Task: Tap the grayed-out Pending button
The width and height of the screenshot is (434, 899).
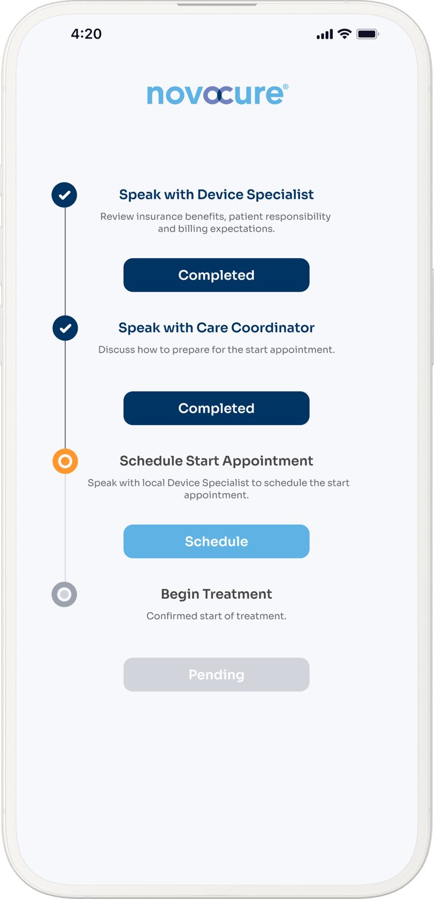Action: point(216,675)
